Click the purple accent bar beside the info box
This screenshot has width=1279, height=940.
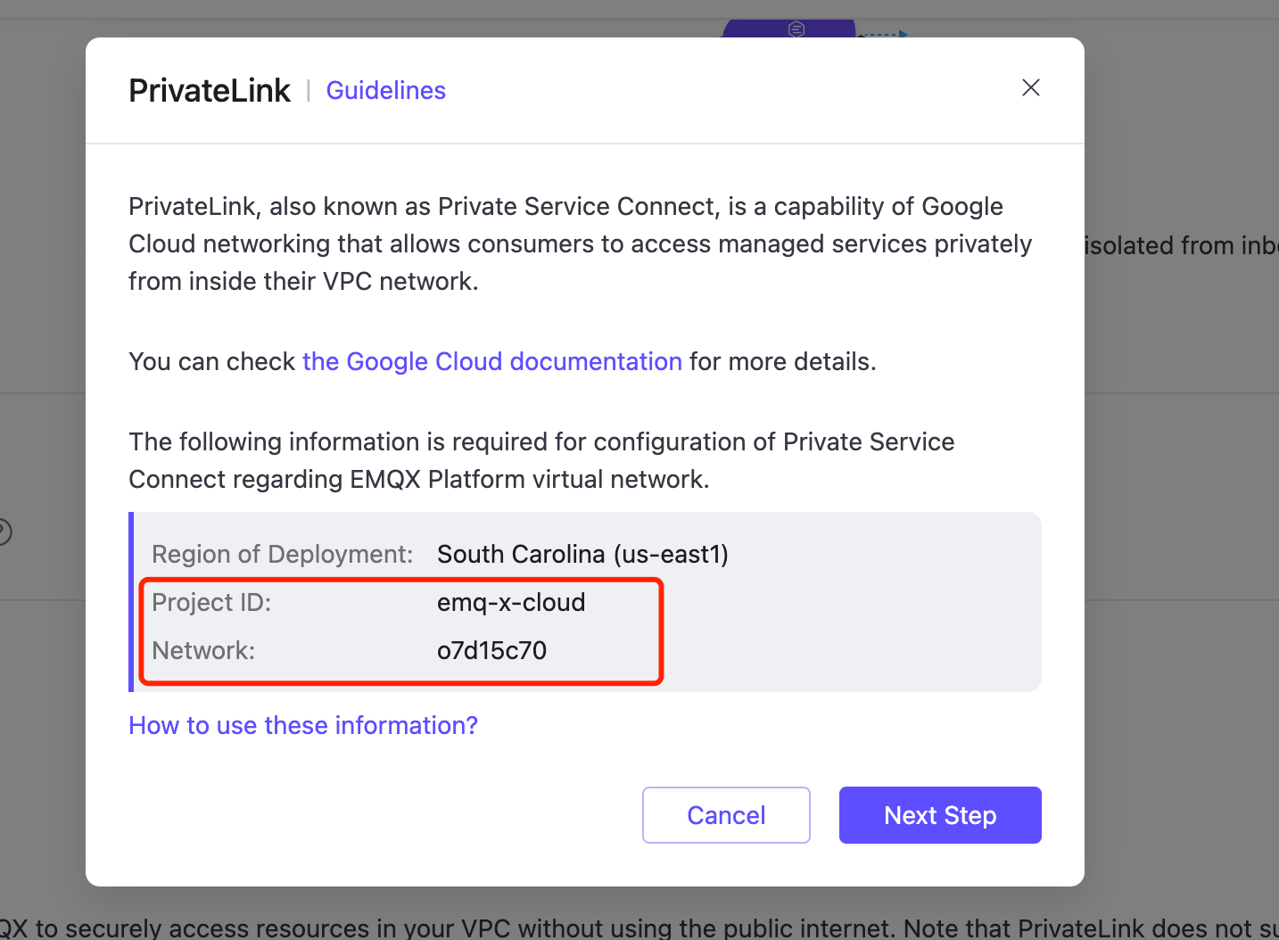[x=130, y=602]
